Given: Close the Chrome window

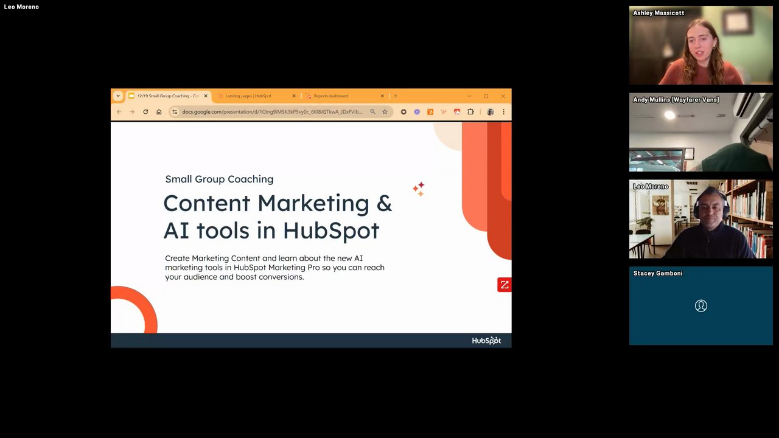Looking at the screenshot, I should tap(503, 96).
